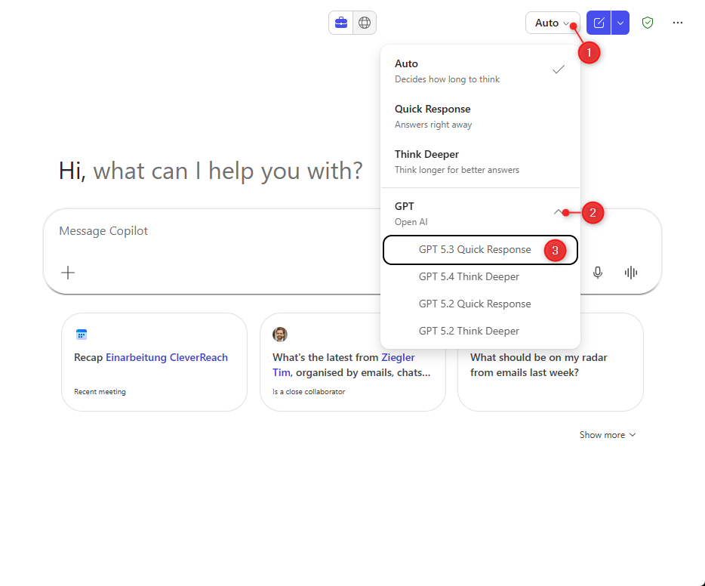Screen dimensions: 705x586
Task: Open the dropdown arrow beside new chat
Action: point(620,23)
